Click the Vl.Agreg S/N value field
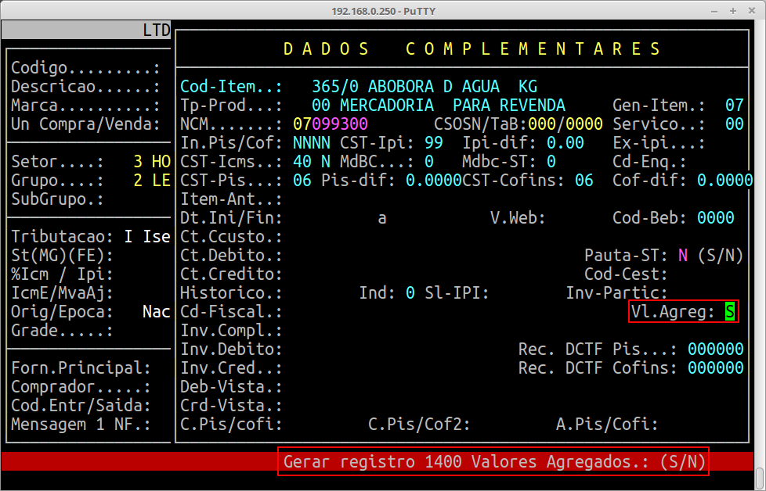 pos(730,312)
